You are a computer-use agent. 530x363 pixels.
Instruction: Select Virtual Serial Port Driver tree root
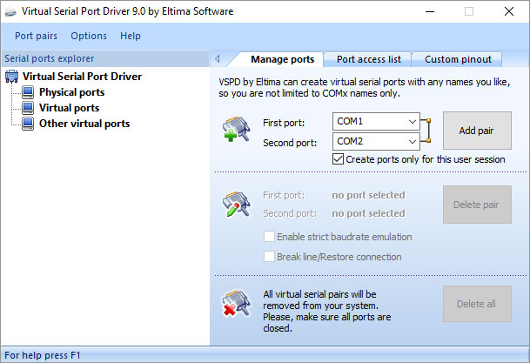[x=82, y=77]
